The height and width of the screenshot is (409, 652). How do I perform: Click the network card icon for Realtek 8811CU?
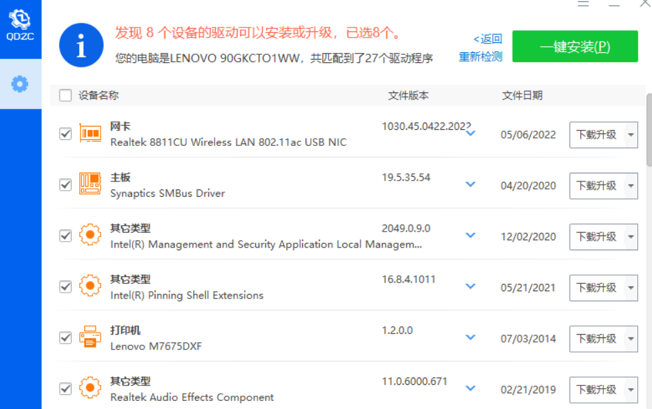[x=90, y=133]
